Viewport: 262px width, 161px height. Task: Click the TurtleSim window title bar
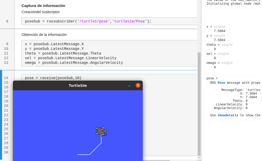pos(78,85)
